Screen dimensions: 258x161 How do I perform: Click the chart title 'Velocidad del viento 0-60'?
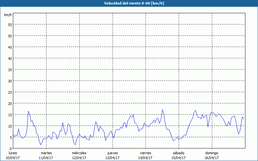tap(129, 4)
